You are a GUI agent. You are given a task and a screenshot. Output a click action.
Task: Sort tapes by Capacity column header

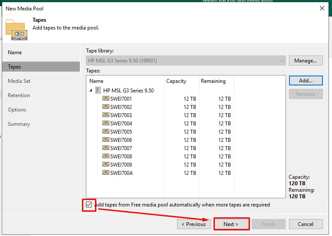pos(176,81)
